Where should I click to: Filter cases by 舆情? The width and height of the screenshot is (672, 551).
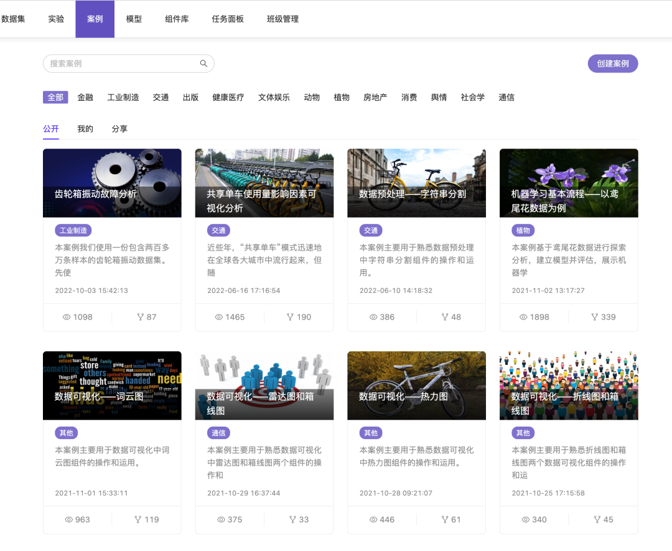pyautogui.click(x=439, y=97)
